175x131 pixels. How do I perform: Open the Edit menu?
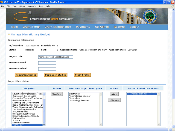click(x=8, y=6)
